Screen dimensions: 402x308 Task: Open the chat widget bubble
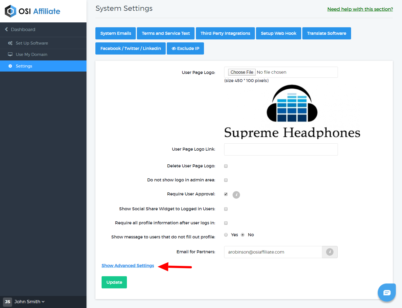[387, 292]
